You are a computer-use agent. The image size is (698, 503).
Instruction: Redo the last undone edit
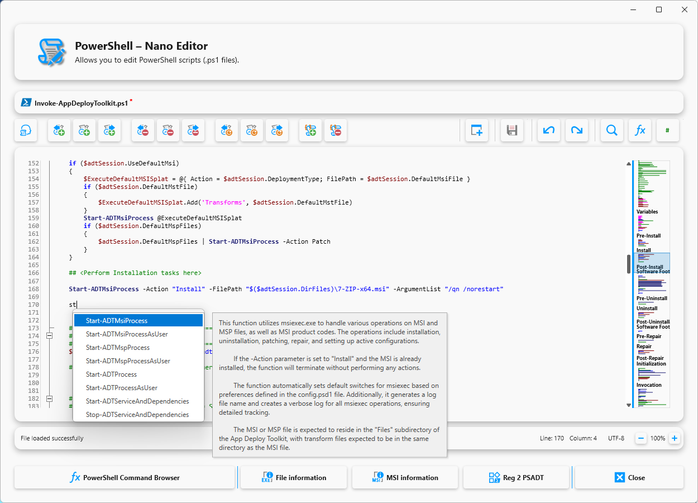[x=577, y=130]
